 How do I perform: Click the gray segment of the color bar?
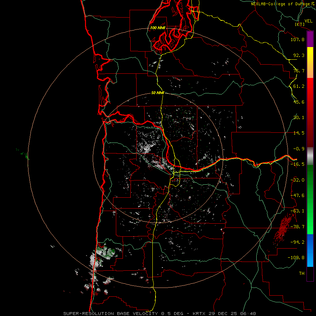[310, 156]
